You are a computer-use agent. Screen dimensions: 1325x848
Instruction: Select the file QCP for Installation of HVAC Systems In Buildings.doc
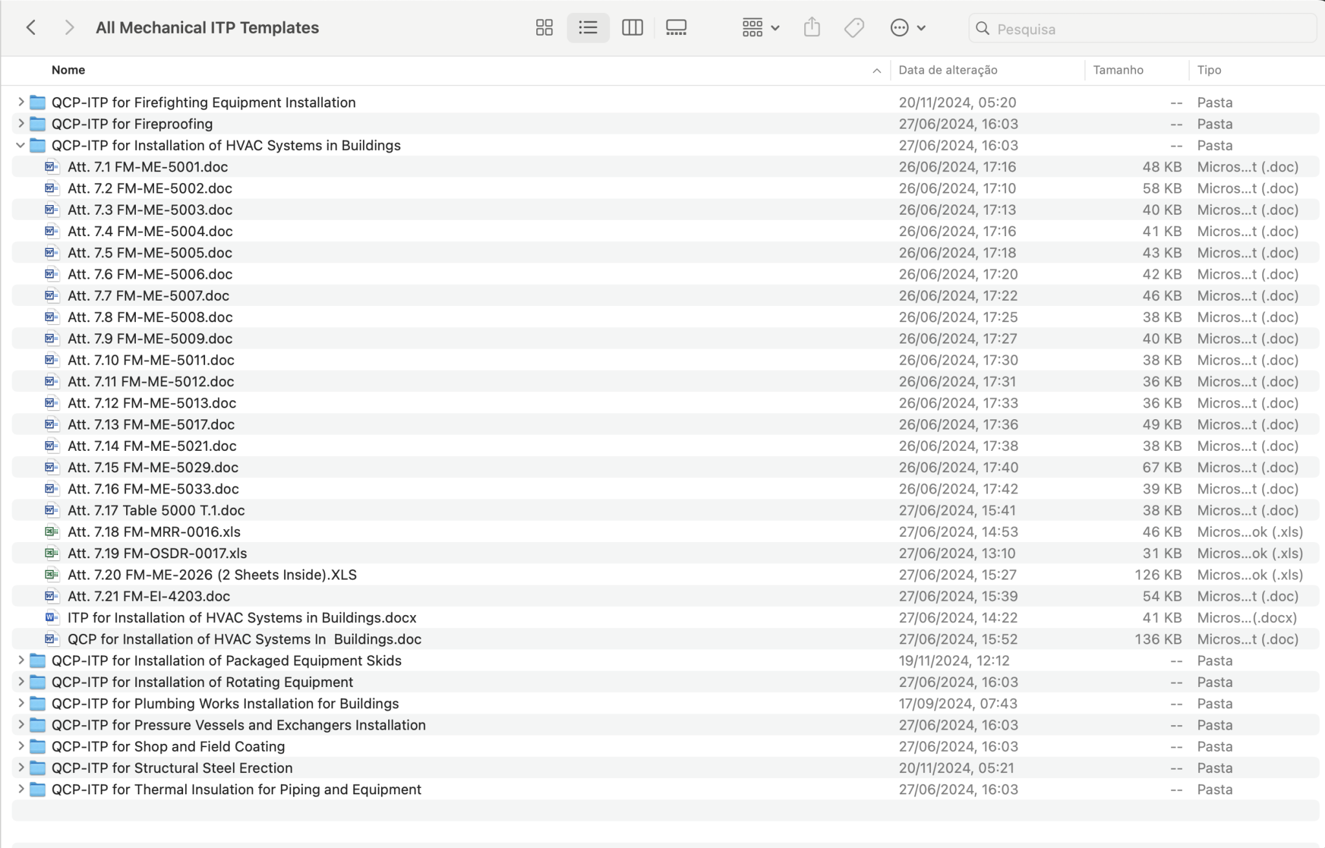(244, 638)
